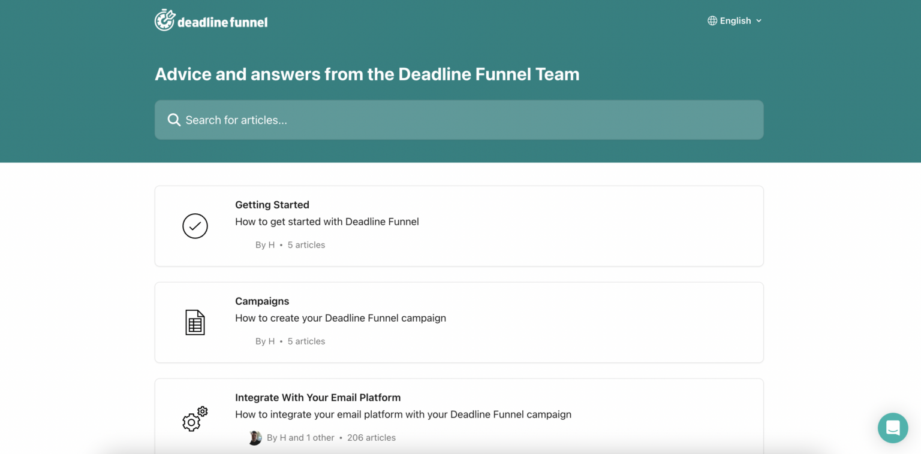Viewport: 921px width, 454px height.
Task: Select the Advice and answers heading
Action: (x=367, y=74)
